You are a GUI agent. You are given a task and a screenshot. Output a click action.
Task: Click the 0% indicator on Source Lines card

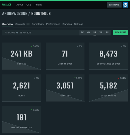click(x=123, y=46)
